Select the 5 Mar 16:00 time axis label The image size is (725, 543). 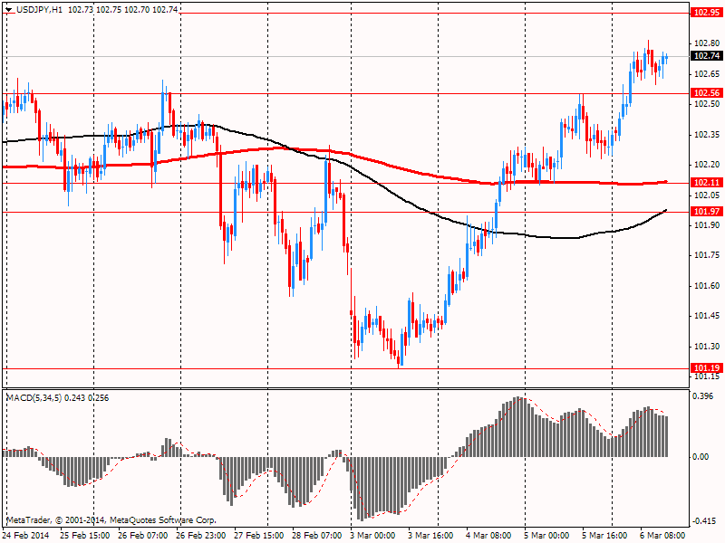coord(604,535)
